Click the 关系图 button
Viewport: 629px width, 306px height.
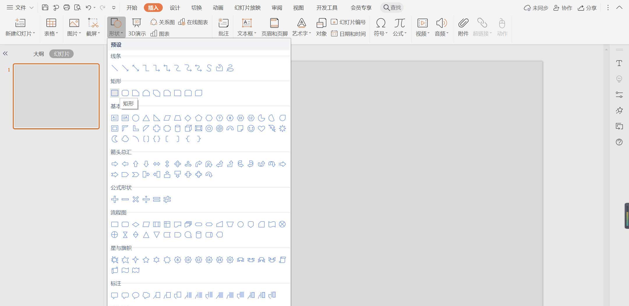pyautogui.click(x=162, y=22)
